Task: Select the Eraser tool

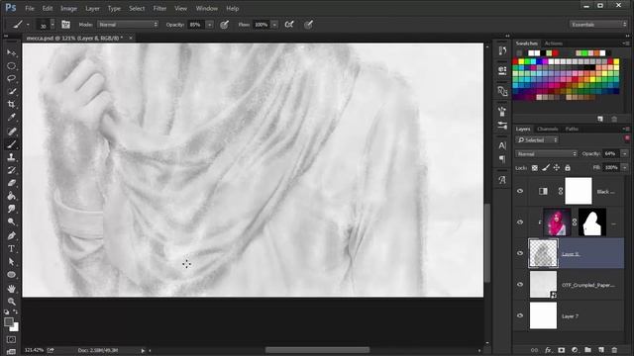Action: (11, 183)
